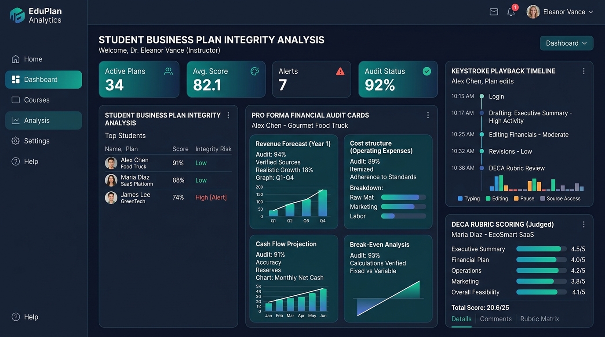The width and height of the screenshot is (605, 337).
Task: Click the Marketing rubric score bar
Action: (x=541, y=281)
